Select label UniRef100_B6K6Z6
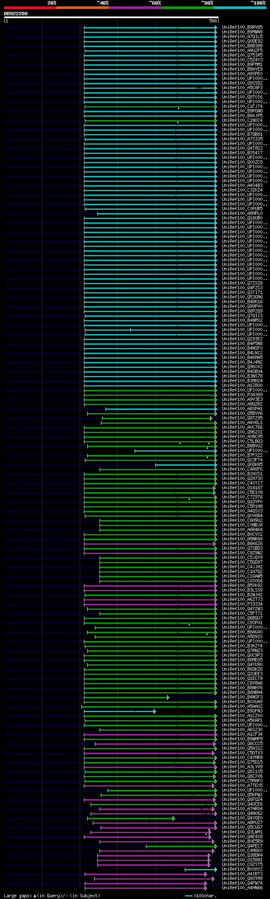270x899 pixels. coord(242,543)
